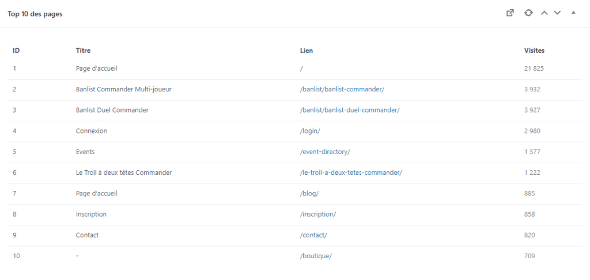Open the /banlist/banlist-duel-commander/ link
Viewport: 590px width, 280px height.
(x=350, y=110)
